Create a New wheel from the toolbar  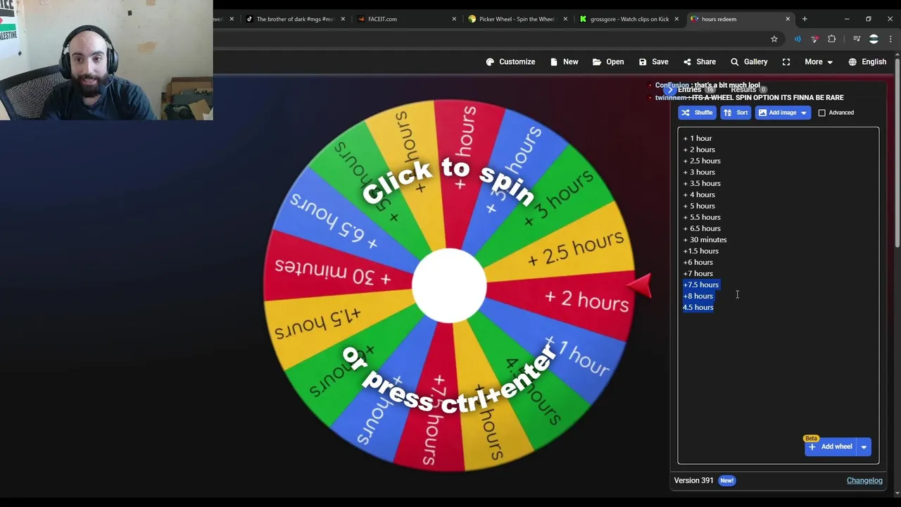click(564, 62)
